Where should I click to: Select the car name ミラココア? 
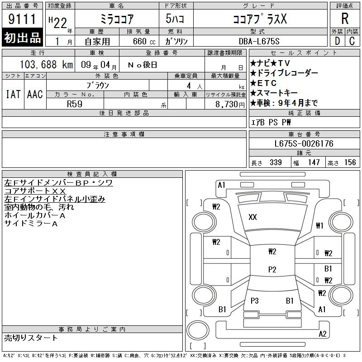[x=117, y=19]
